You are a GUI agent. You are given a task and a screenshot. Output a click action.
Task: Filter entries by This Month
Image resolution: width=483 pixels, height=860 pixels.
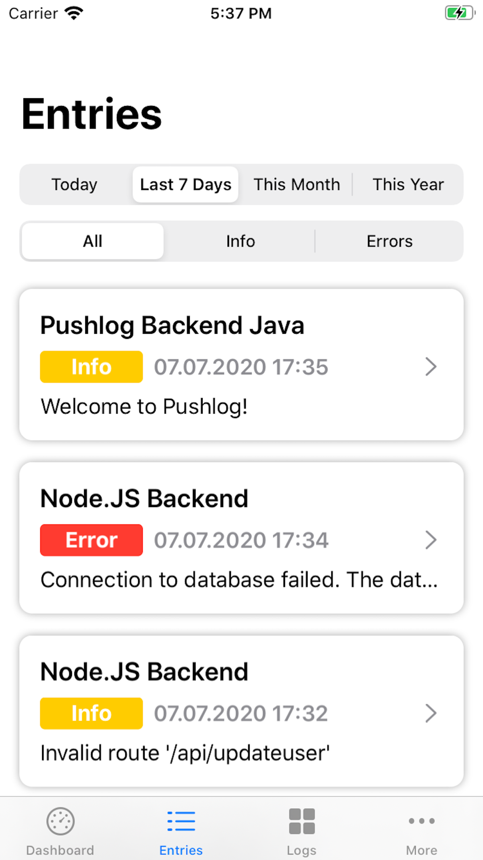click(297, 184)
